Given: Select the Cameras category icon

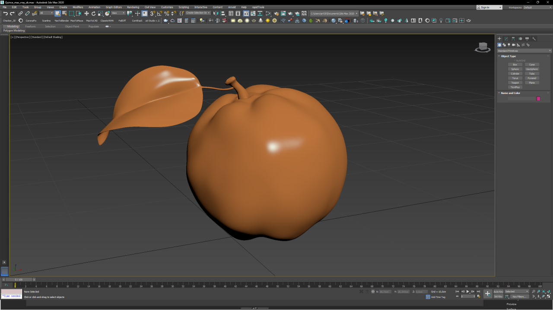Looking at the screenshot, I should coord(514,45).
